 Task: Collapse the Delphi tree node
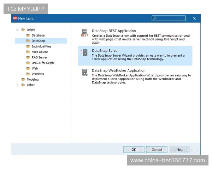tap(18, 30)
